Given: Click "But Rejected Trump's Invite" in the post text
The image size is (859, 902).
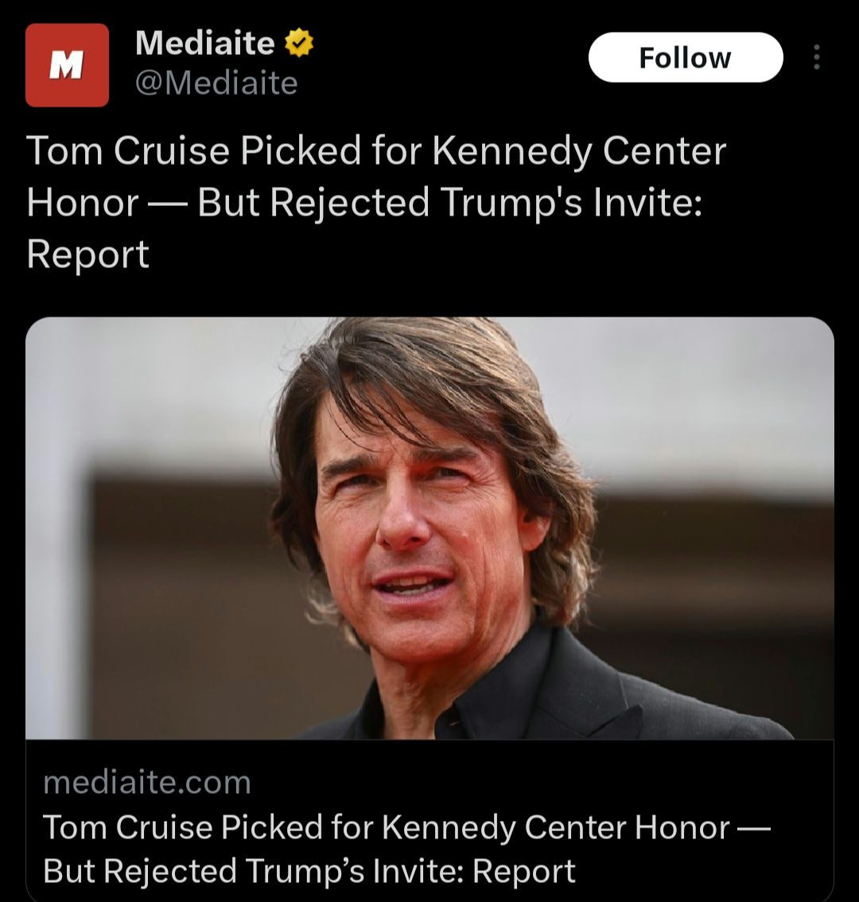Looking at the screenshot, I should [x=450, y=203].
